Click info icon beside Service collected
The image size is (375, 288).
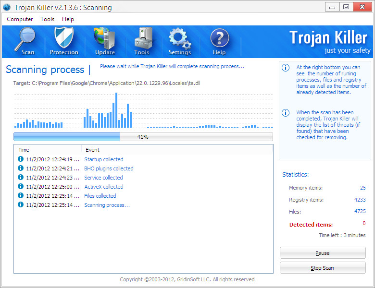point(21,177)
